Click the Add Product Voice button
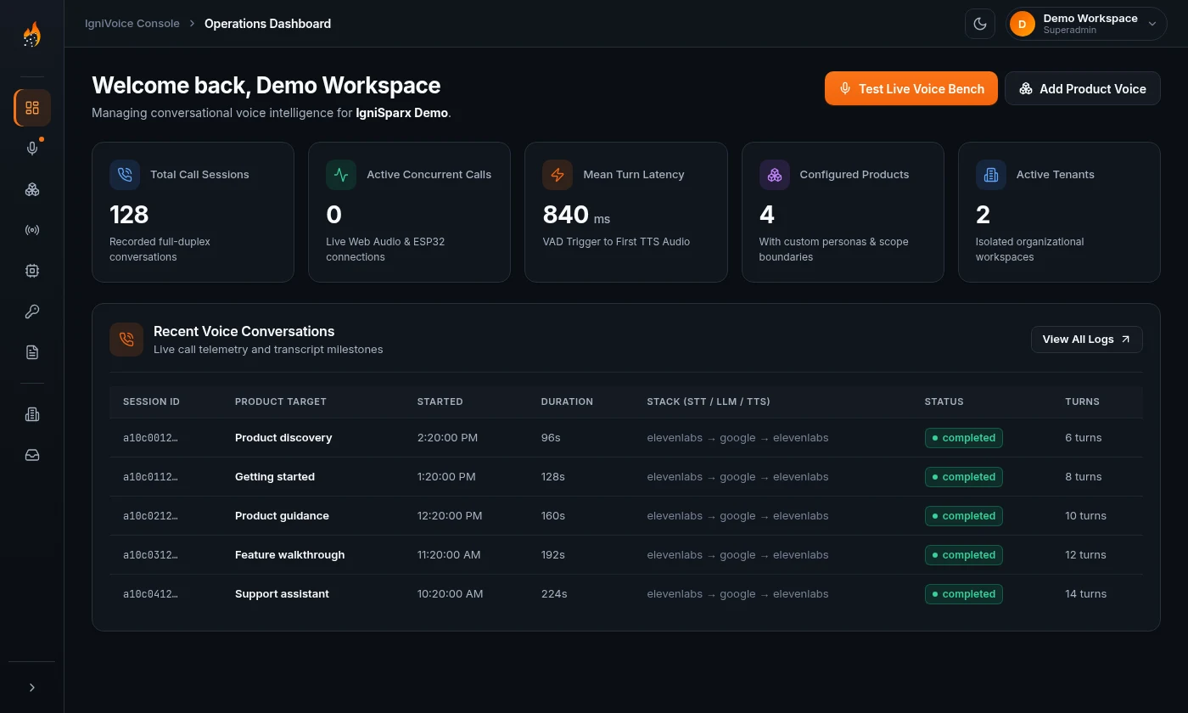This screenshot has height=713, width=1188. 1083,88
